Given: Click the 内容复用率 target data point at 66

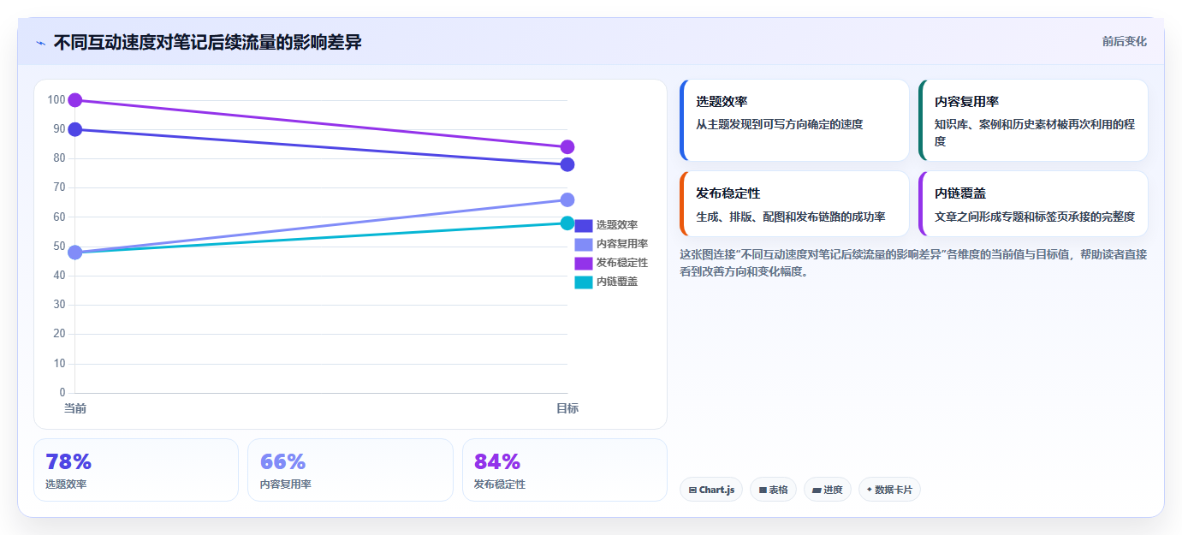Looking at the screenshot, I should tap(567, 199).
